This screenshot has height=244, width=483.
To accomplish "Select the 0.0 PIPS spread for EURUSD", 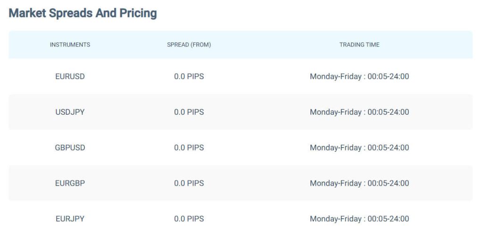I will [189, 77].
